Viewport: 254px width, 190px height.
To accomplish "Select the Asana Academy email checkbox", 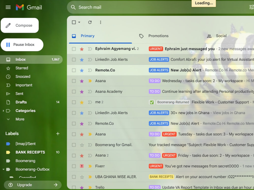I will point(74,91).
